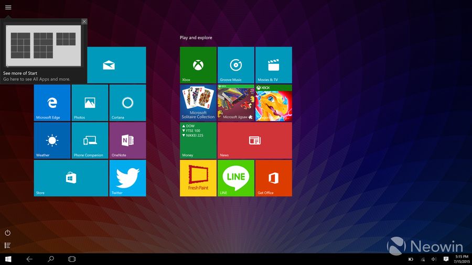Click the Windows Start button
472x265 pixels.
[8, 259]
